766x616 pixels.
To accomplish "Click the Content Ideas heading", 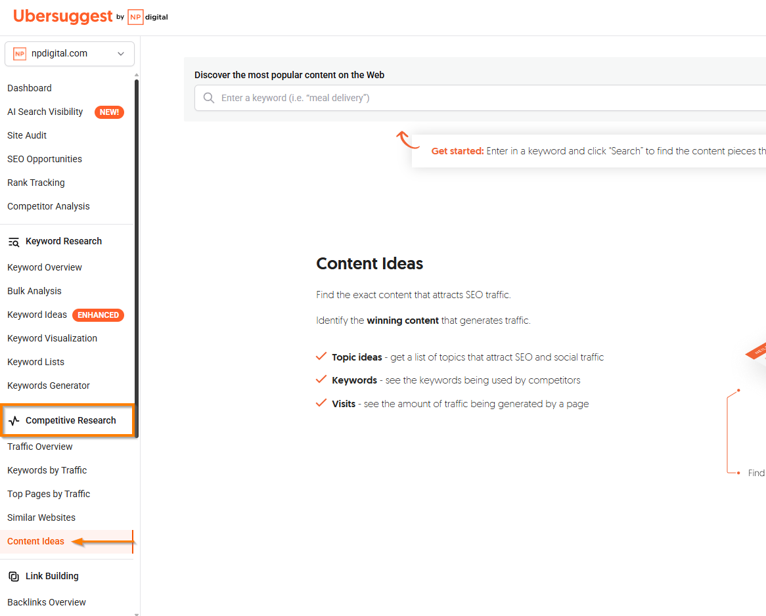I will click(369, 264).
